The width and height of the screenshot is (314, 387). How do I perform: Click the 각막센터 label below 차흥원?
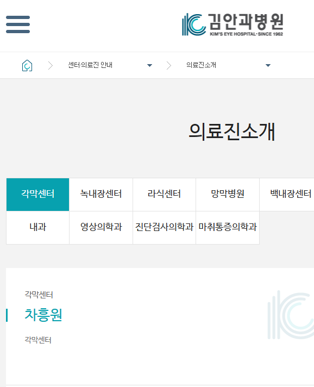pyautogui.click(x=38, y=340)
